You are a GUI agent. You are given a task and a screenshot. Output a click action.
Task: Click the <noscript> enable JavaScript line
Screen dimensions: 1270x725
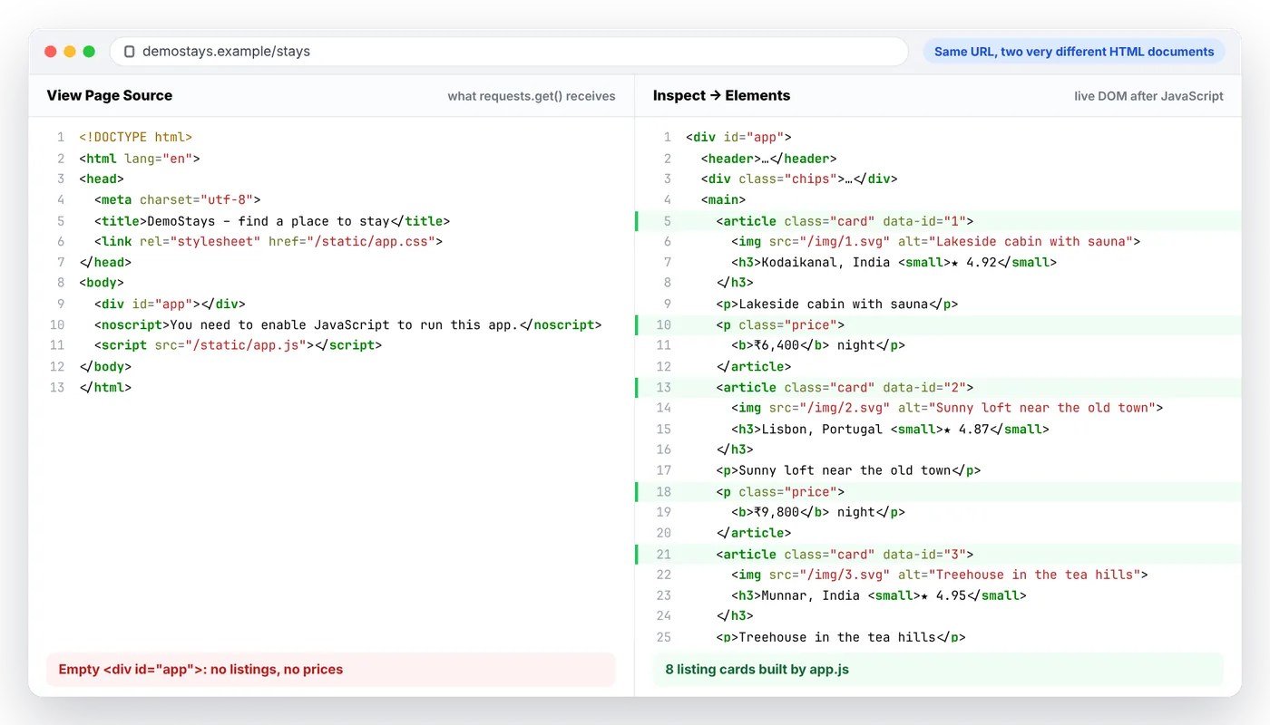pyautogui.click(x=348, y=324)
